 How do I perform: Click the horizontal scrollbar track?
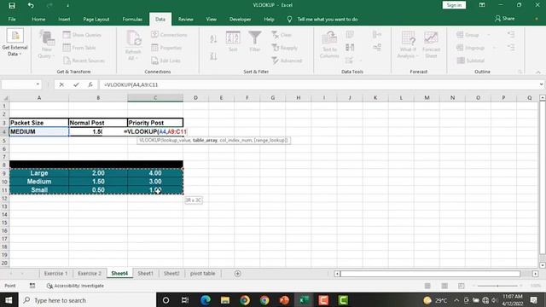(430, 274)
